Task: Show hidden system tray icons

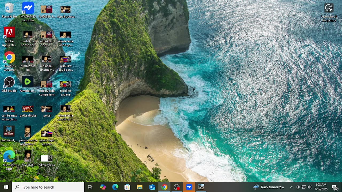Action: (292, 187)
